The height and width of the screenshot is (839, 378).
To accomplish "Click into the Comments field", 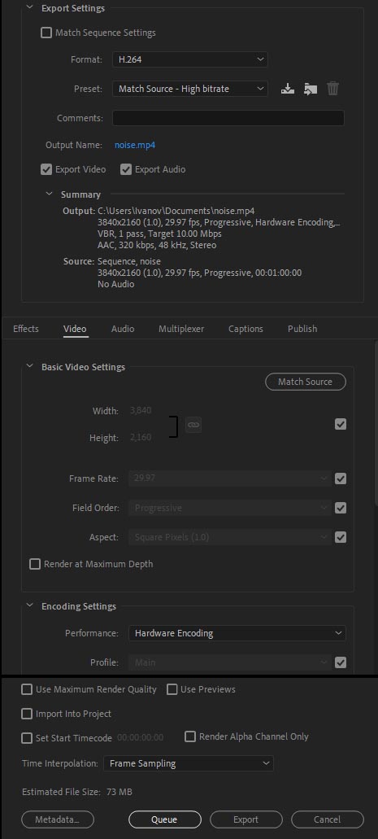I will [228, 118].
